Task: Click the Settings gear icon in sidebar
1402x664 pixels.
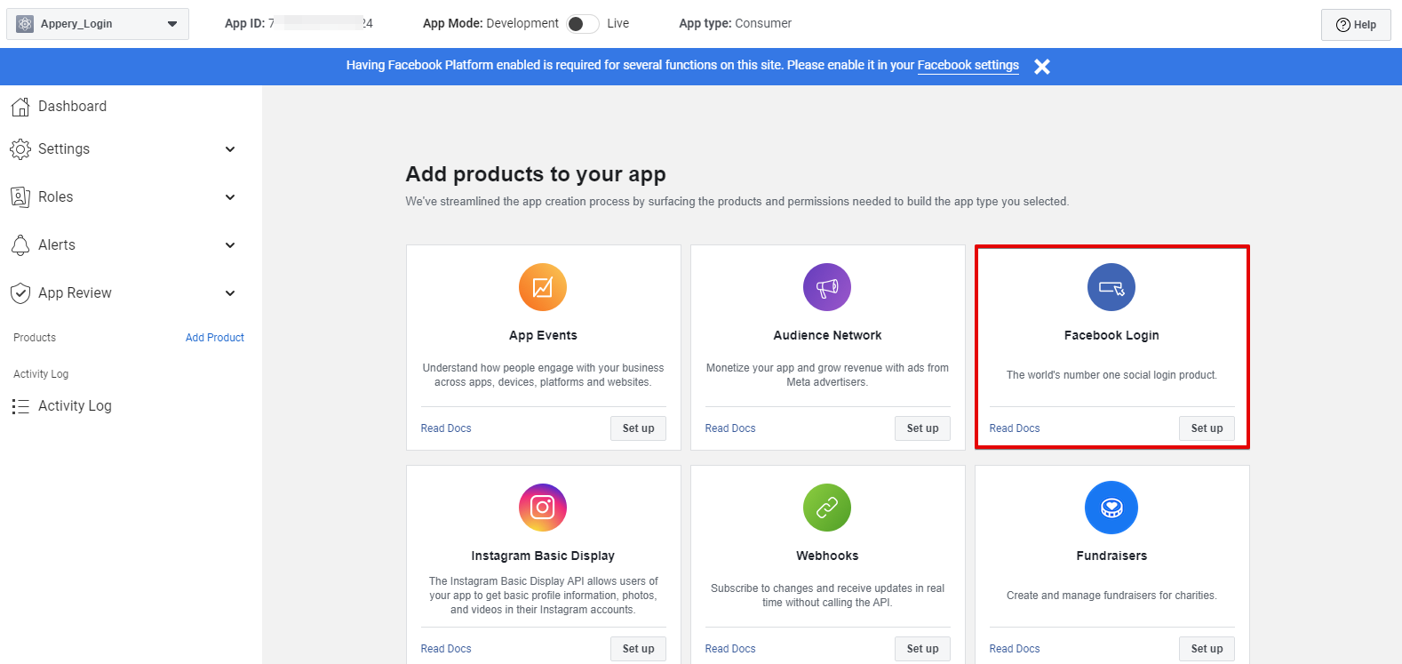Action: click(x=20, y=149)
